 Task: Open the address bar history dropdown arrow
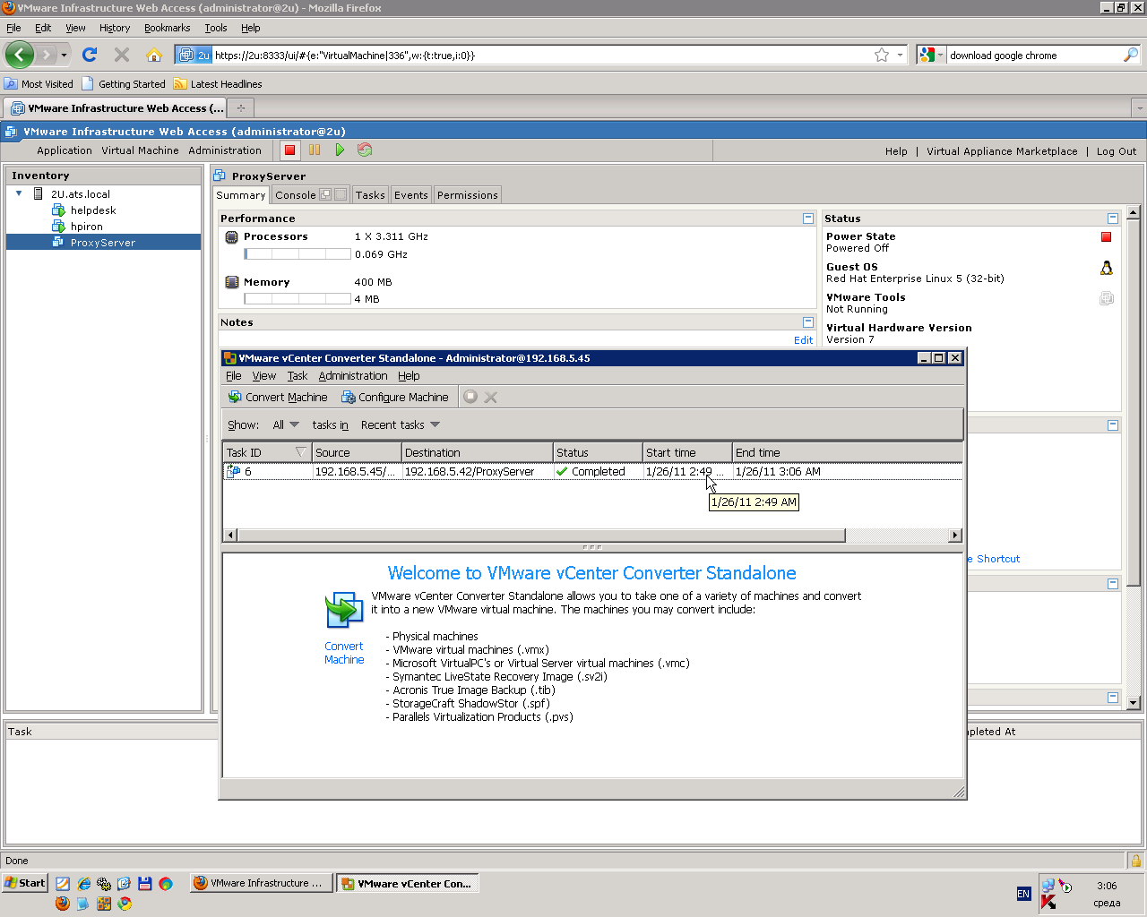coord(901,55)
